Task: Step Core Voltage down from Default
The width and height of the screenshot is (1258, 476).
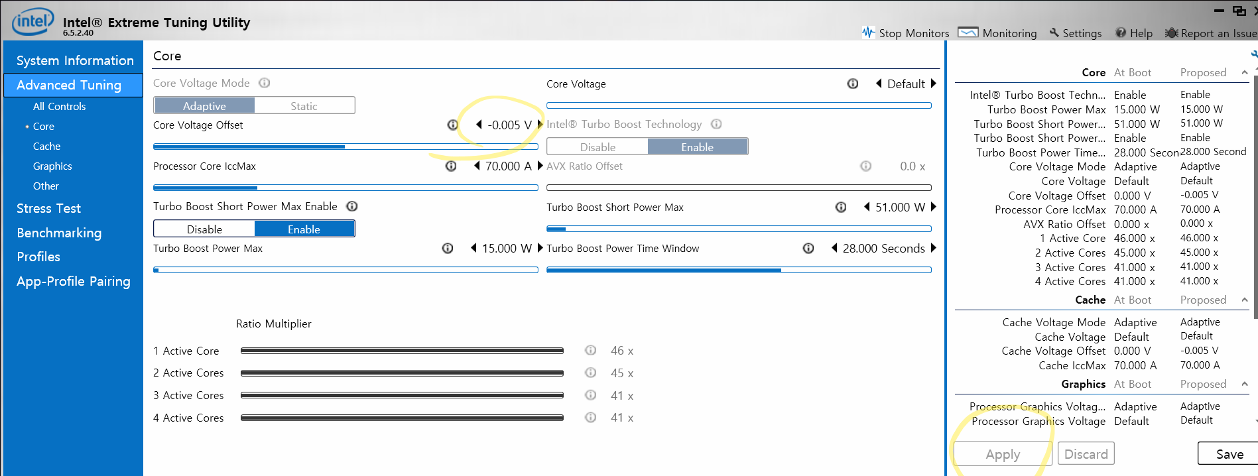Action: [879, 84]
